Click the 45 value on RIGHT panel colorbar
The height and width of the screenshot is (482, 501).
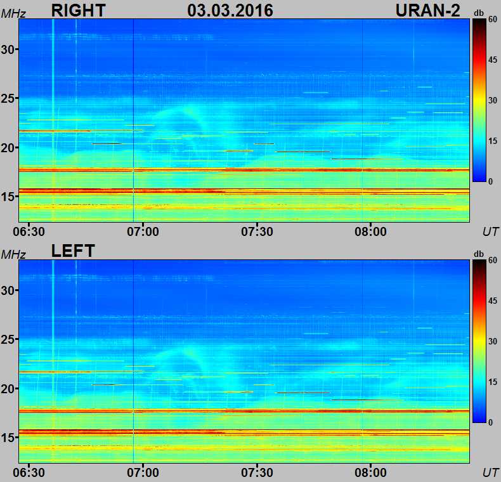pos(493,60)
